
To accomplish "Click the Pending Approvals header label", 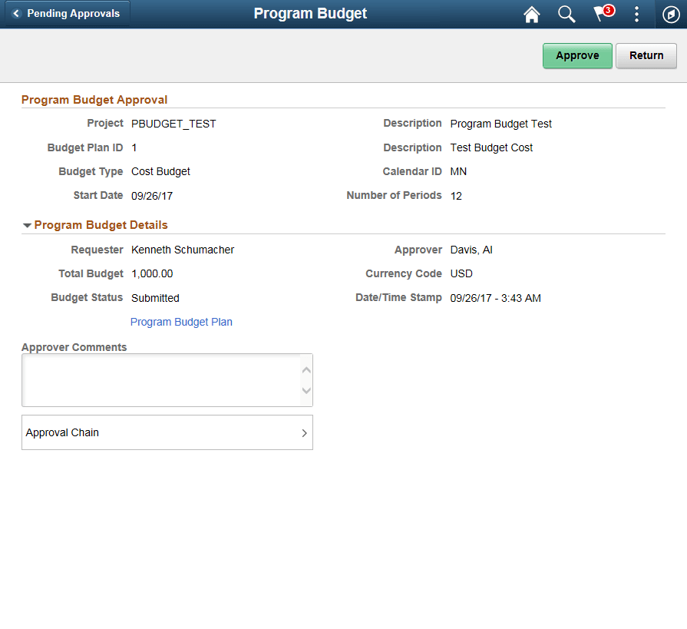I will coord(74,13).
